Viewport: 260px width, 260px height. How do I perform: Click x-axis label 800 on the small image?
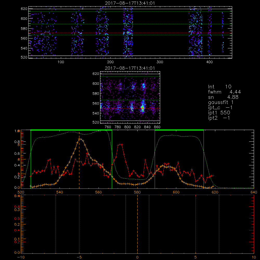click(x=127, y=127)
